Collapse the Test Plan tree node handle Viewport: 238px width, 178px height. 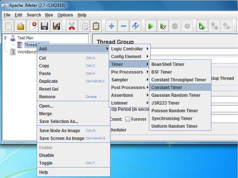5,38
